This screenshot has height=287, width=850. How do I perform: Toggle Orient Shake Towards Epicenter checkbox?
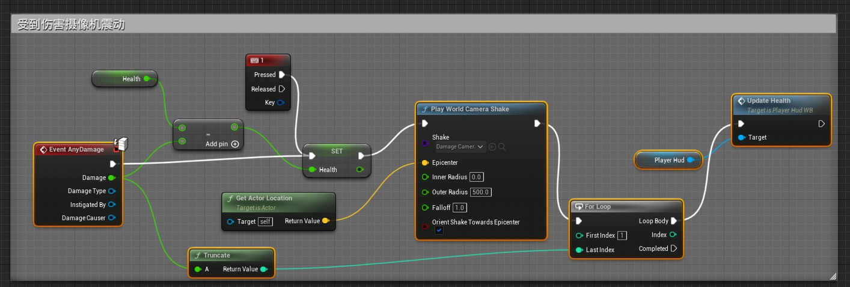pos(439,230)
